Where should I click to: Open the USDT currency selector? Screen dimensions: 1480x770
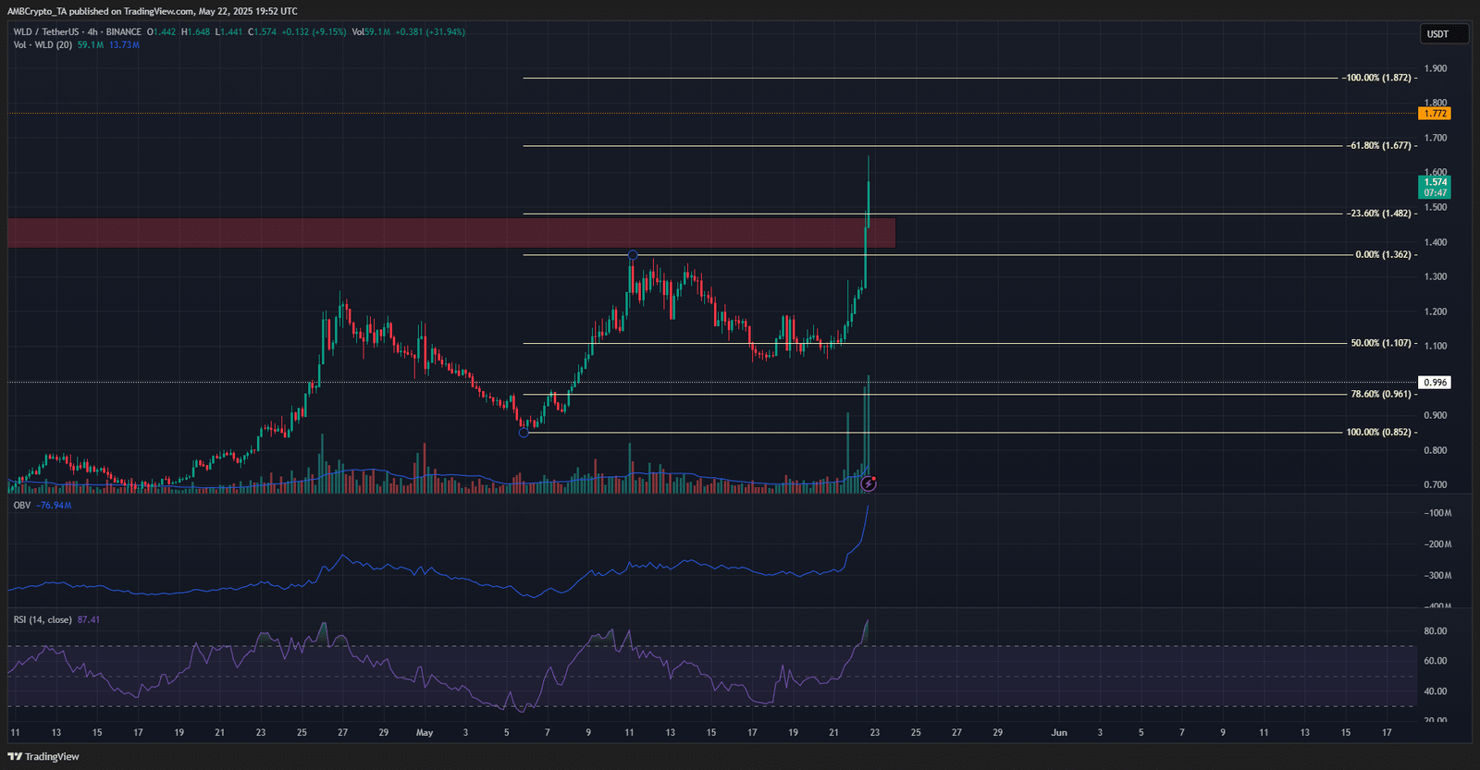(1444, 34)
